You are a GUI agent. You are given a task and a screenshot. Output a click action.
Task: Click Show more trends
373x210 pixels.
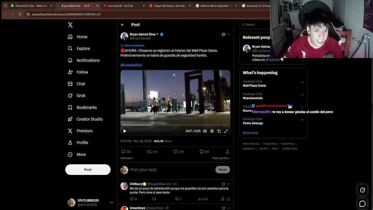(250, 133)
